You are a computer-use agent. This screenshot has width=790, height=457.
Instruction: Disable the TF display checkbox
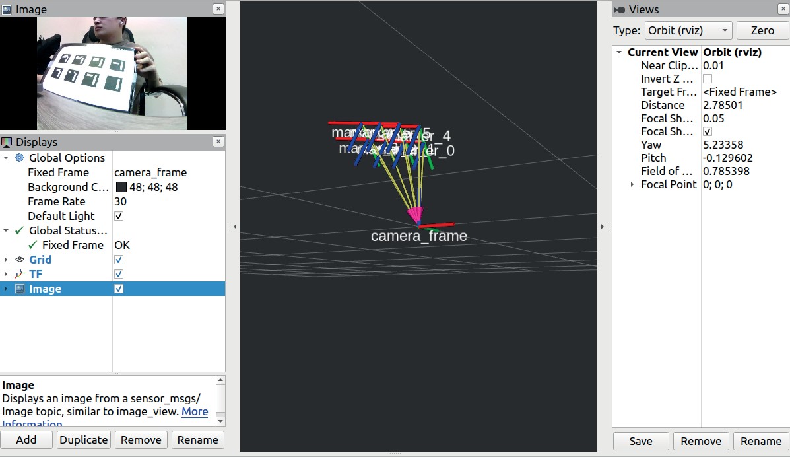(119, 274)
